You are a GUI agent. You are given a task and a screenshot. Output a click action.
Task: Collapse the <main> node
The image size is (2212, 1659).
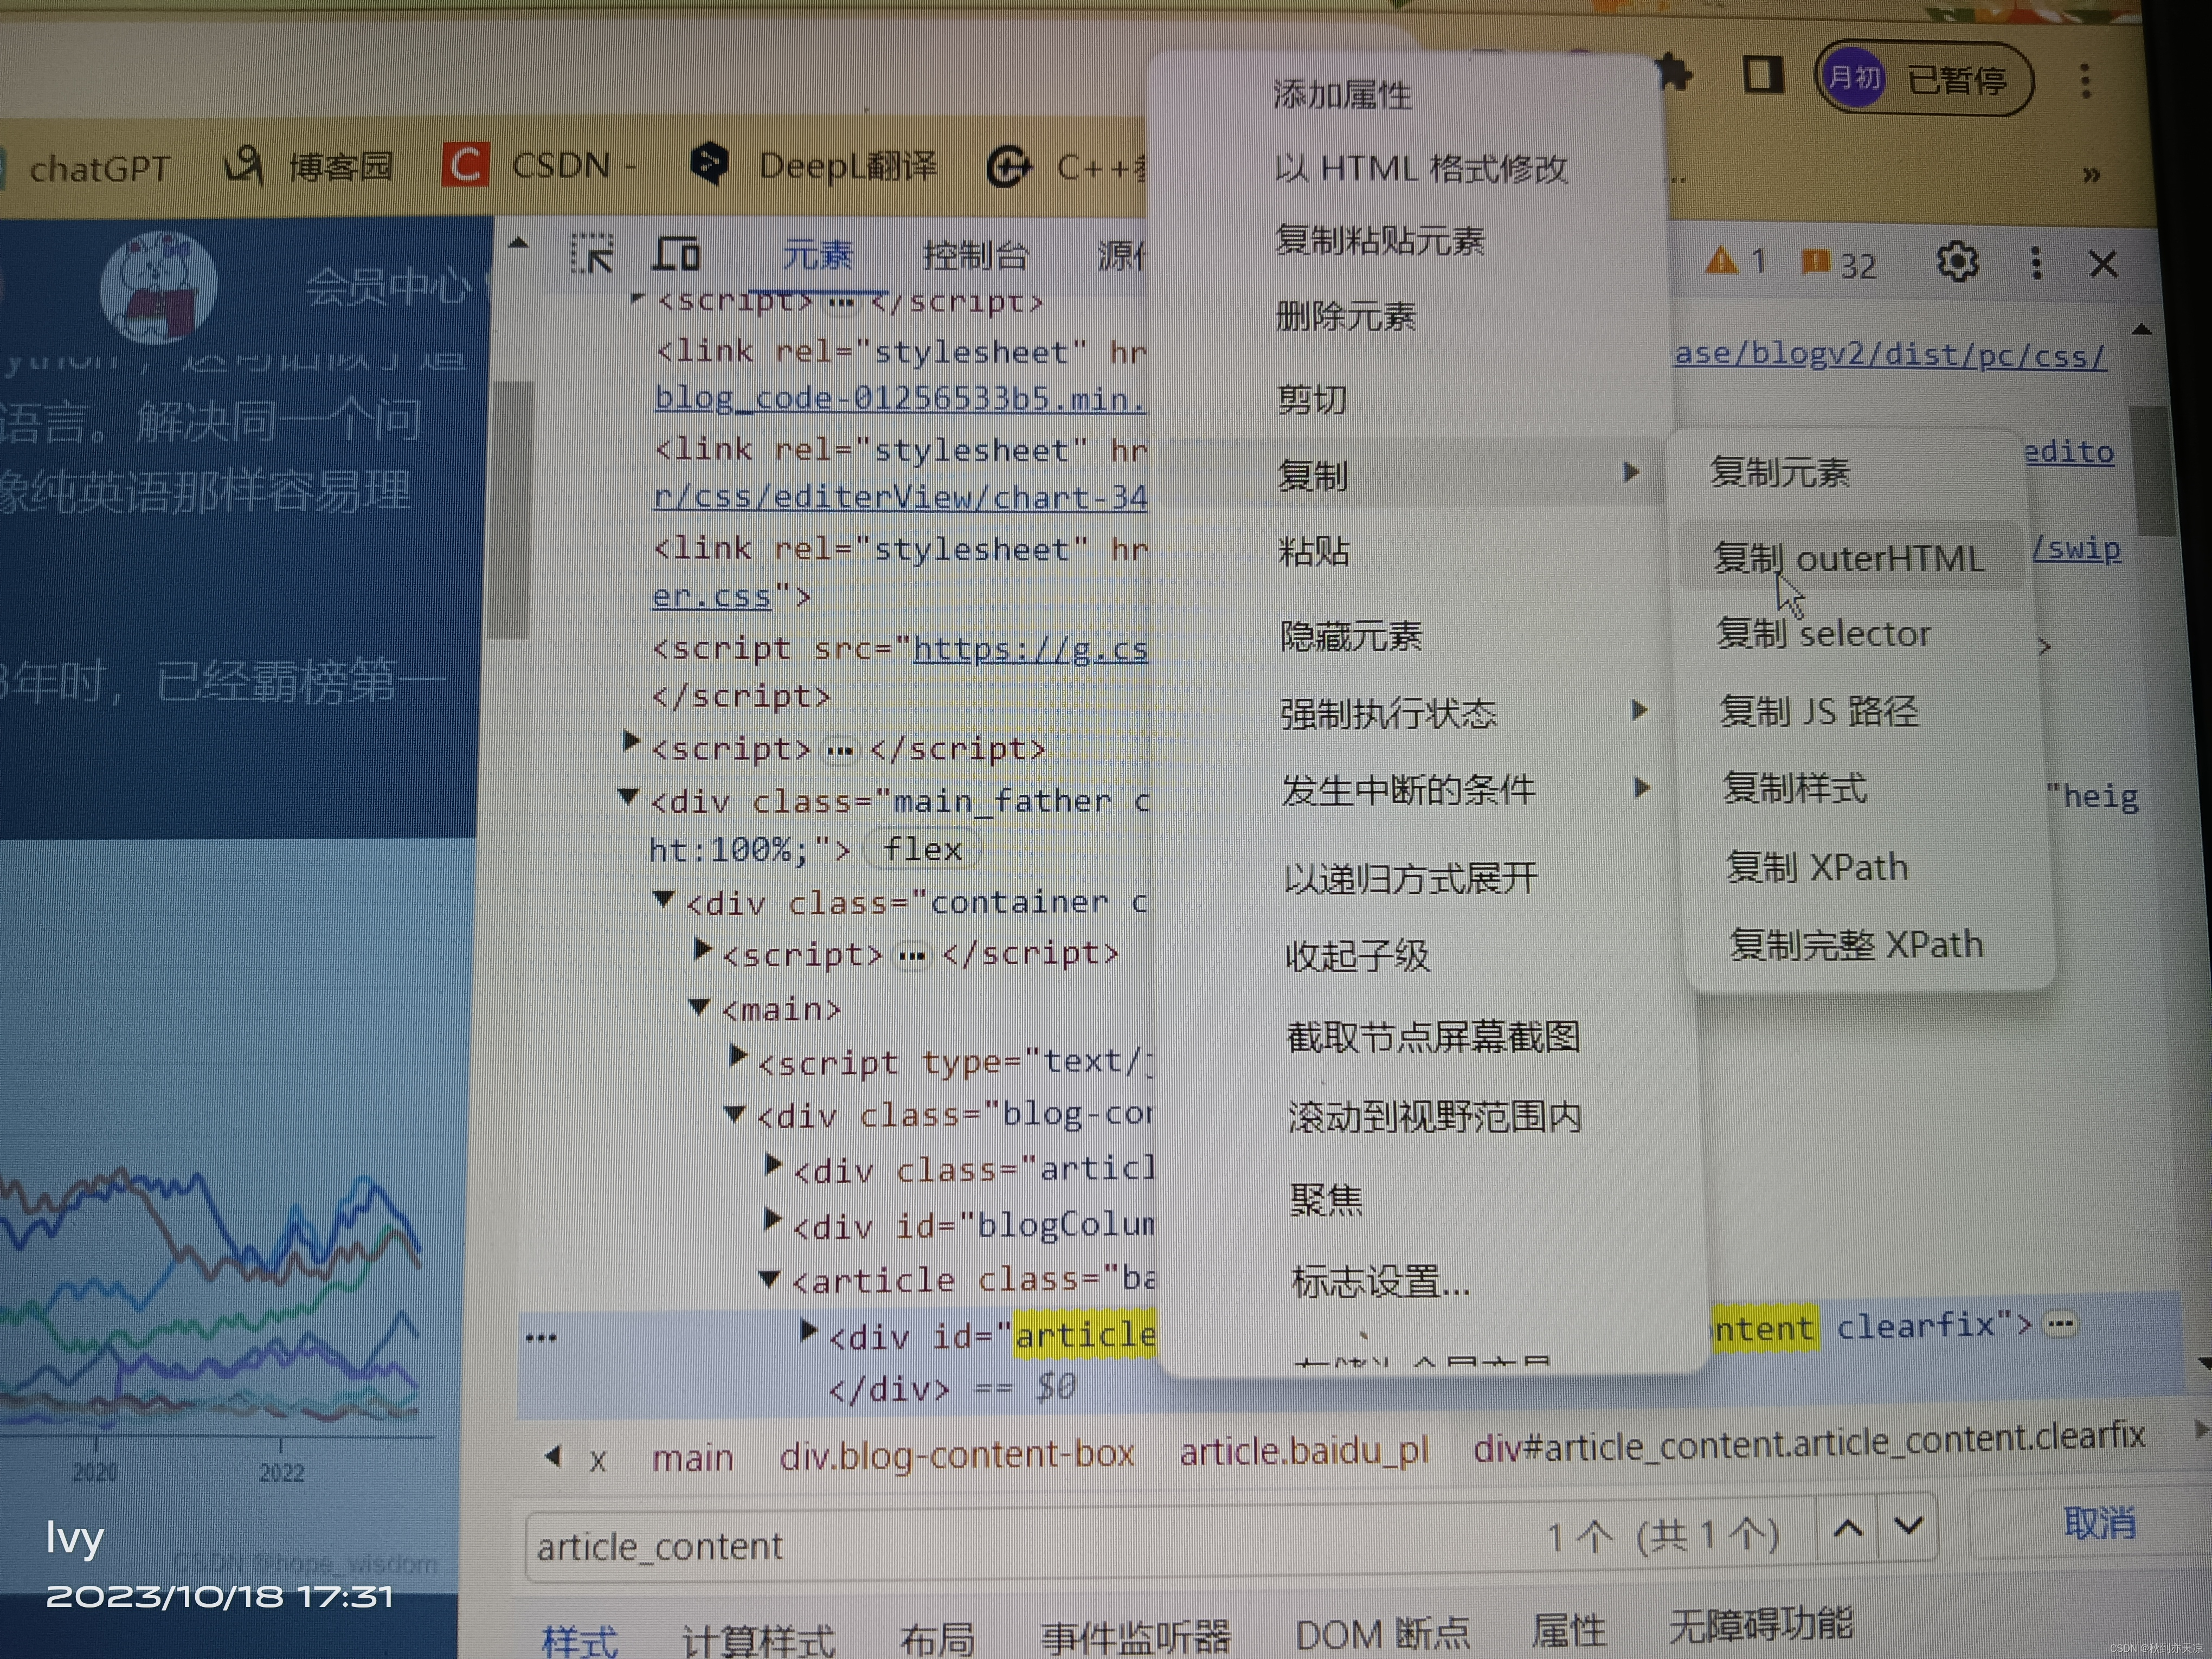click(699, 1006)
